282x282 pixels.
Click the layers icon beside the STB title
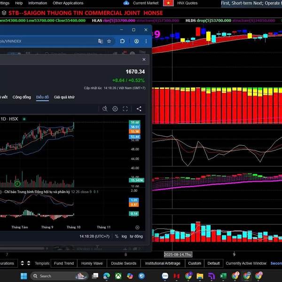pyautogui.click(x=4, y=13)
